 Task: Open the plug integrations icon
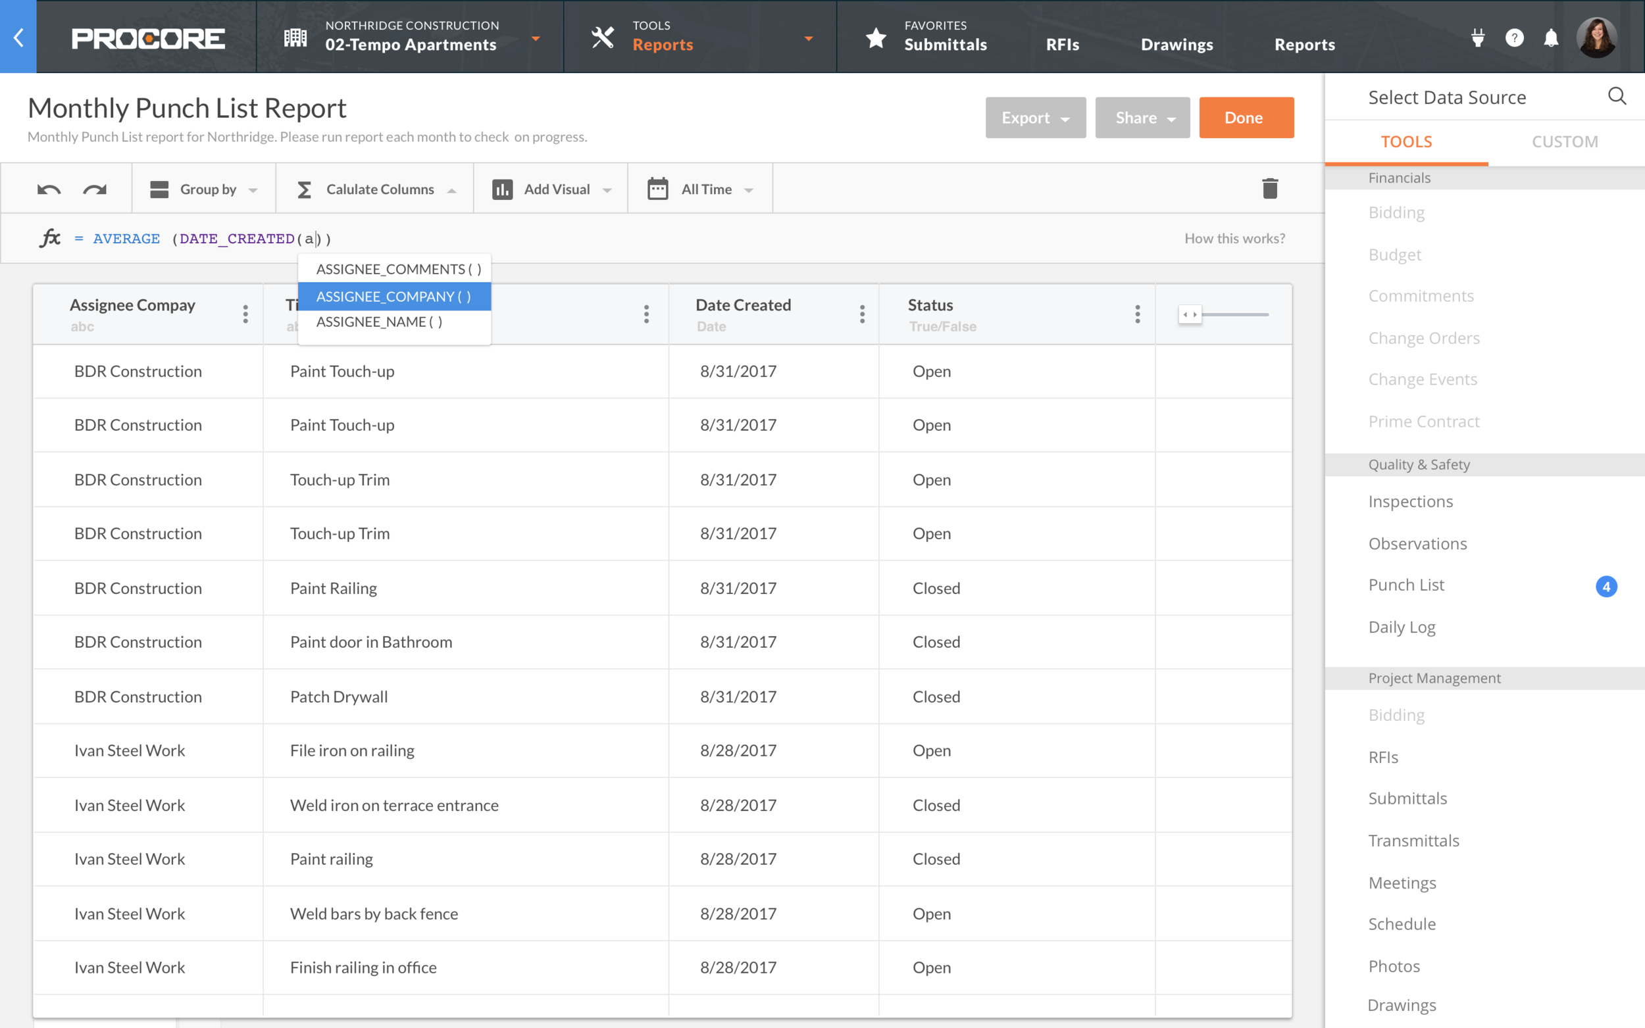point(1478,37)
